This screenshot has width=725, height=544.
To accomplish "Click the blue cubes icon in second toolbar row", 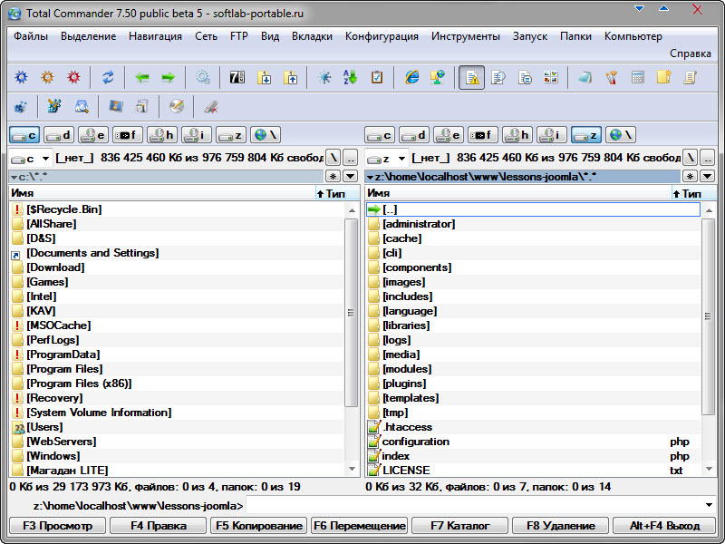I will click(x=21, y=107).
